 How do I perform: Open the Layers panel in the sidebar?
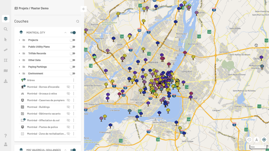tap(5, 19)
